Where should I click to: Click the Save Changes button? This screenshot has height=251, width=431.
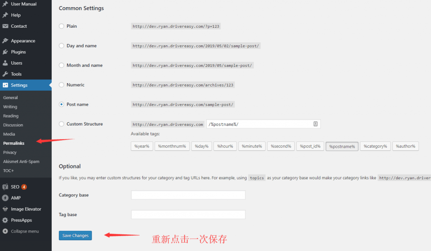(75, 235)
